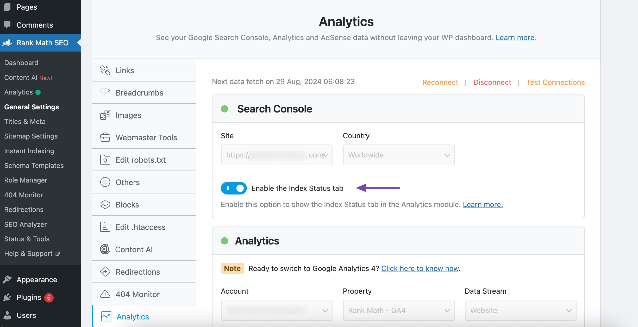
Task: Click the Blocks cube icon
Action: (x=105, y=205)
